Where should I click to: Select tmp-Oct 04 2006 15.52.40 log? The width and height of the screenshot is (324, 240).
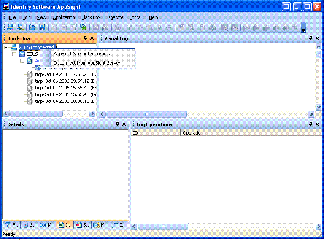click(x=65, y=94)
